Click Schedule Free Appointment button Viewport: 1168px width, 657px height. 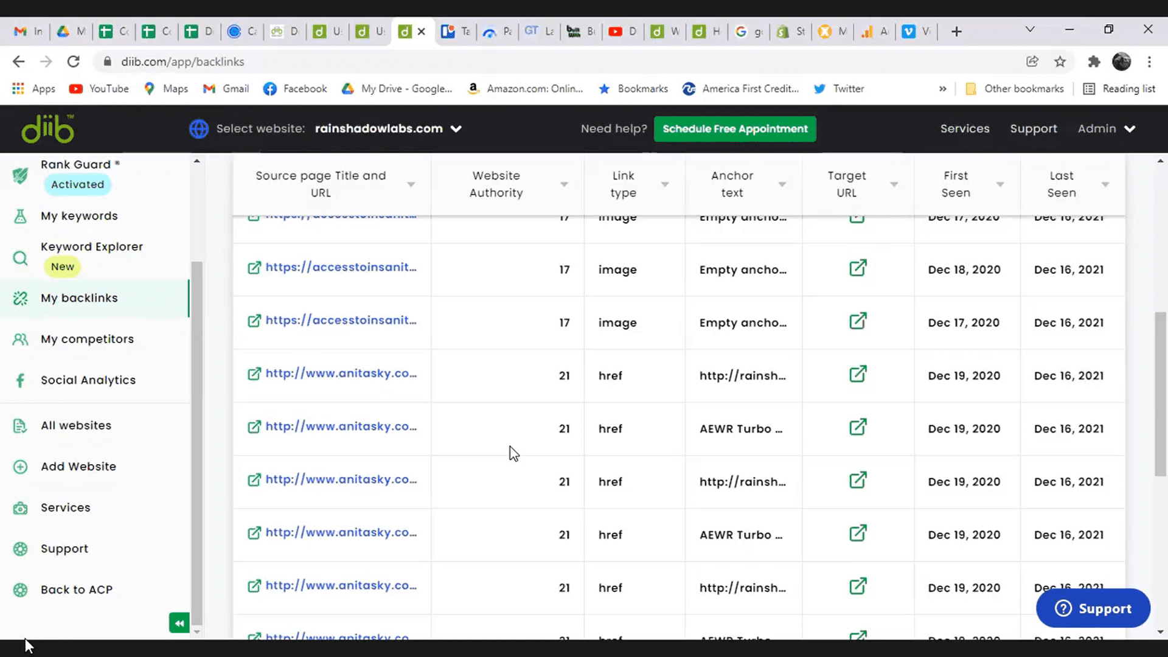[x=735, y=129]
